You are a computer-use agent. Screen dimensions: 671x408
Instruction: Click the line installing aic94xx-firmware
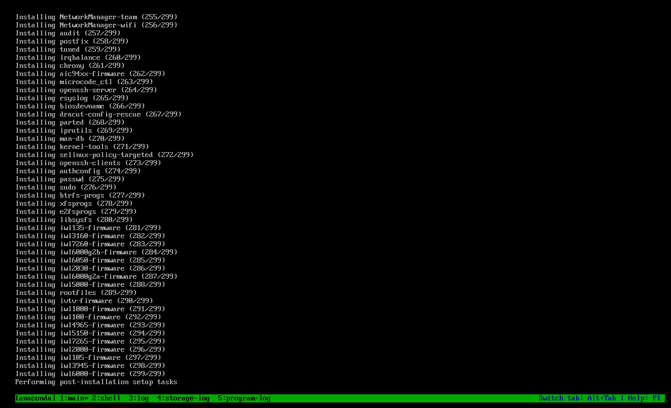click(90, 74)
